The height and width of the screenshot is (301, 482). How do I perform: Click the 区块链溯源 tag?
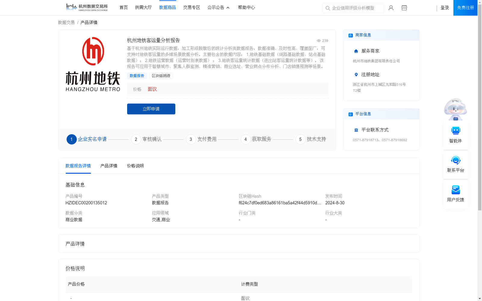161,76
